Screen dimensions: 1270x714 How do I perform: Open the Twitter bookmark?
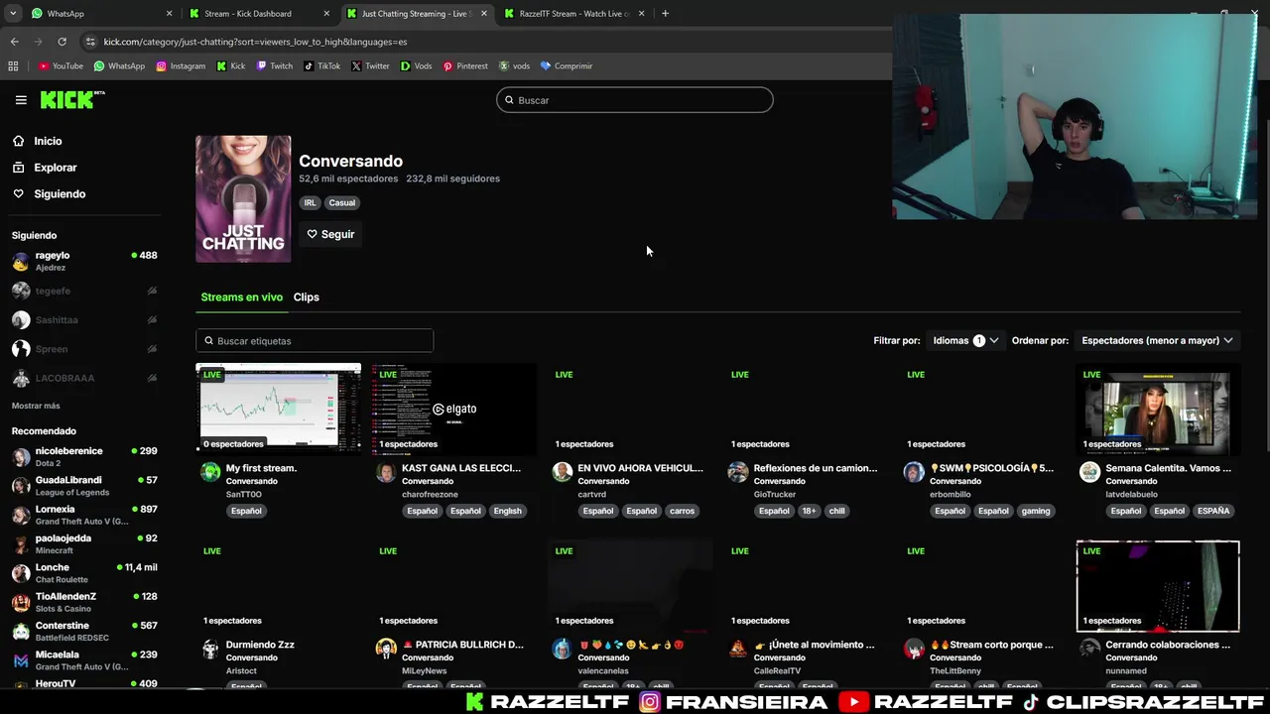pos(370,66)
